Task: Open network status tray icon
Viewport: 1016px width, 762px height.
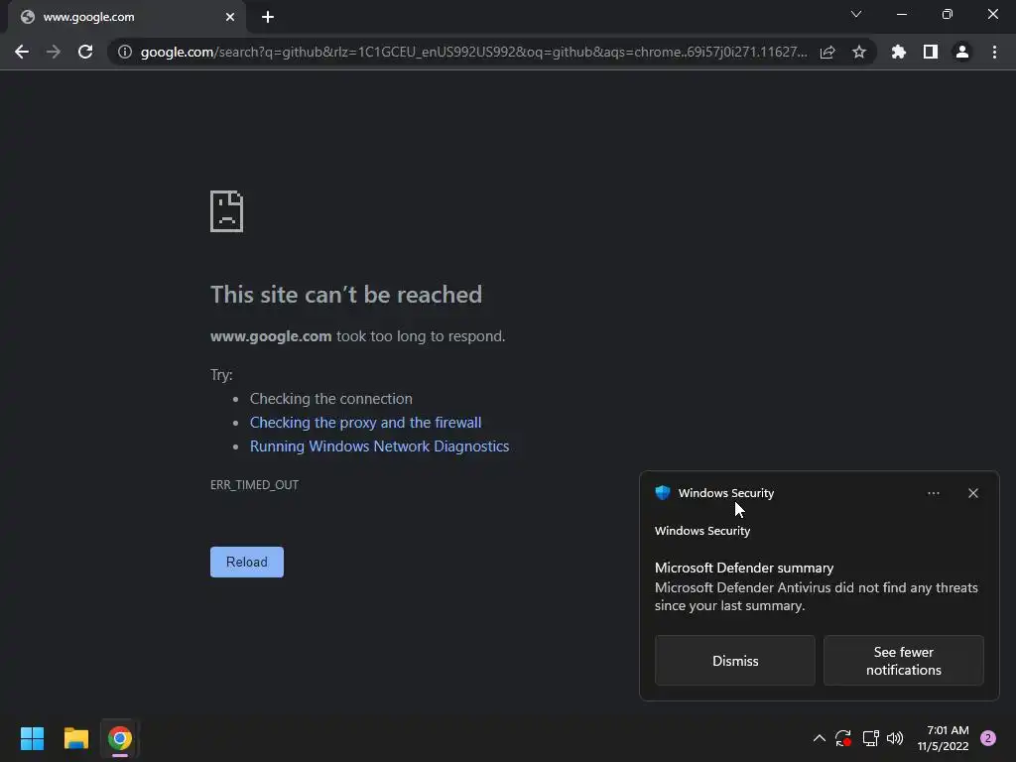Action: tap(870, 738)
